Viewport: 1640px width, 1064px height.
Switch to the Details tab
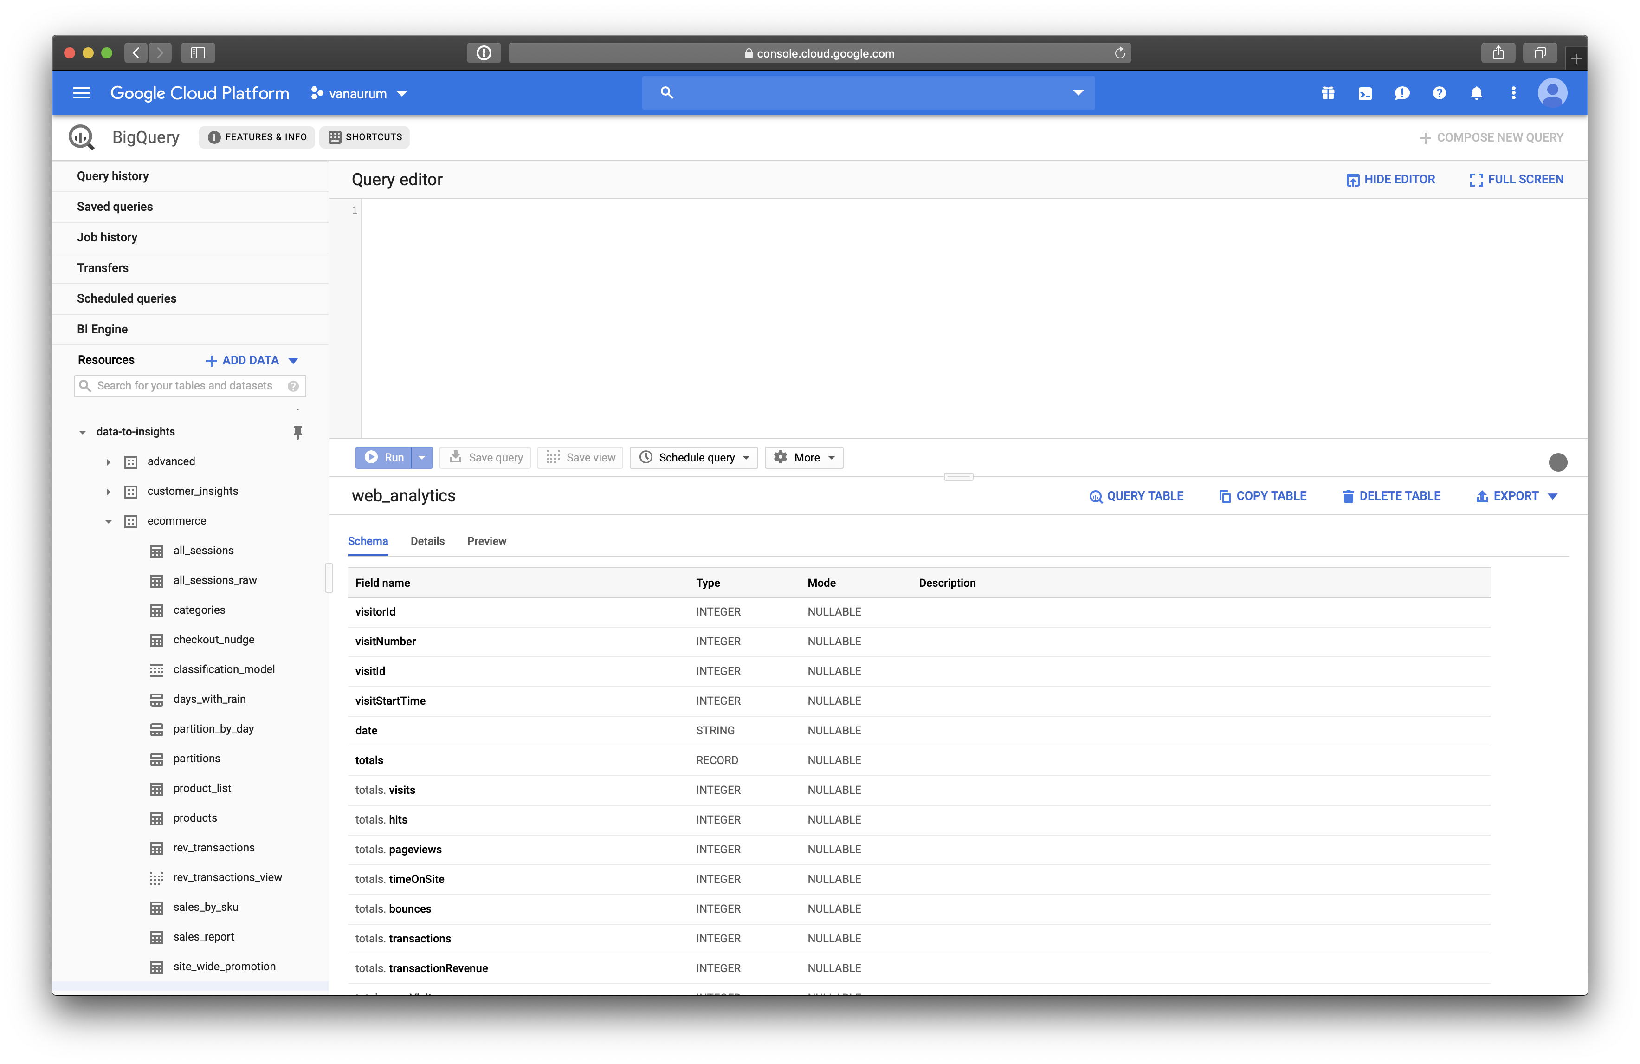[x=427, y=541]
